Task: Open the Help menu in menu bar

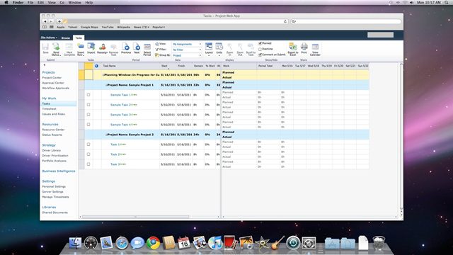Action: [89, 2]
